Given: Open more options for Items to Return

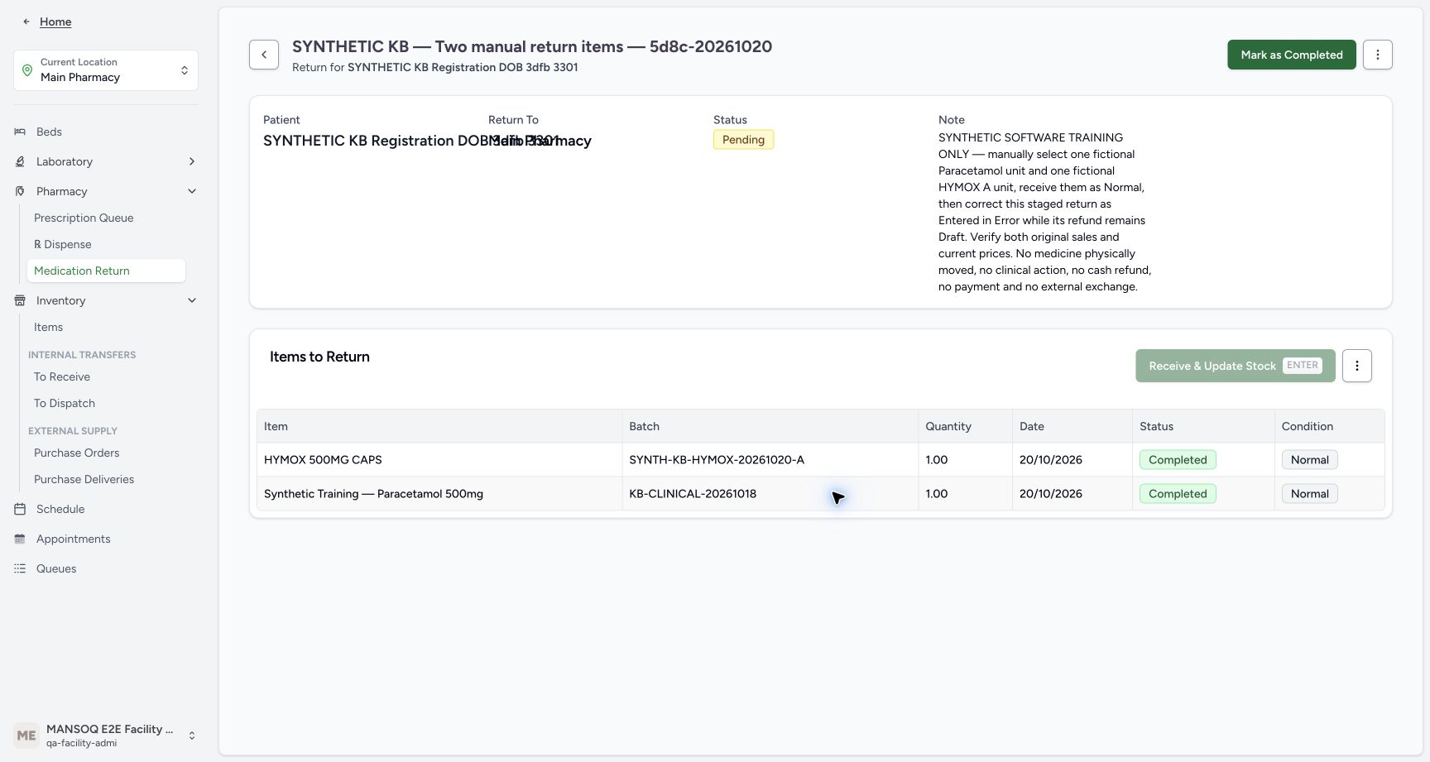Looking at the screenshot, I should (1357, 366).
